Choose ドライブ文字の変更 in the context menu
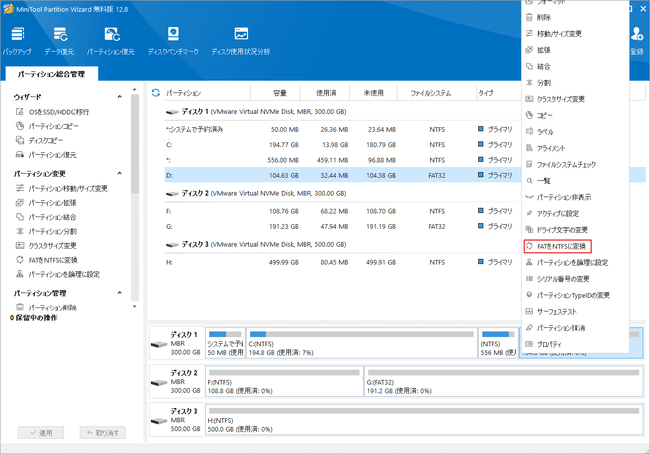650x454 pixels. [575, 230]
